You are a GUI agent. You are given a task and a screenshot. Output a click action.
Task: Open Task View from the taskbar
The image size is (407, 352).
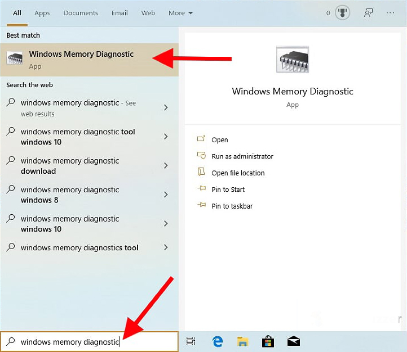pyautogui.click(x=191, y=342)
